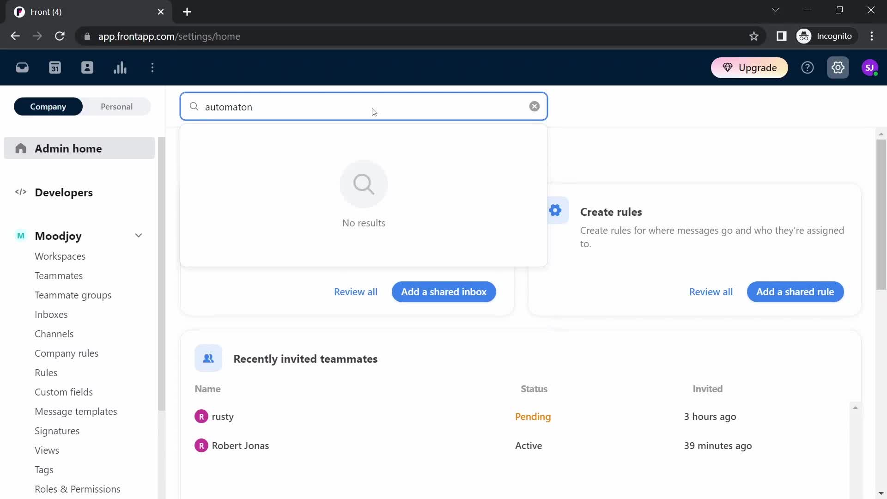Reload the page in the browser

60,37
